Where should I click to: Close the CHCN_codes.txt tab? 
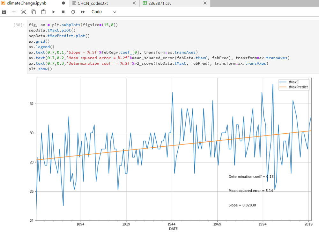click(134, 4)
